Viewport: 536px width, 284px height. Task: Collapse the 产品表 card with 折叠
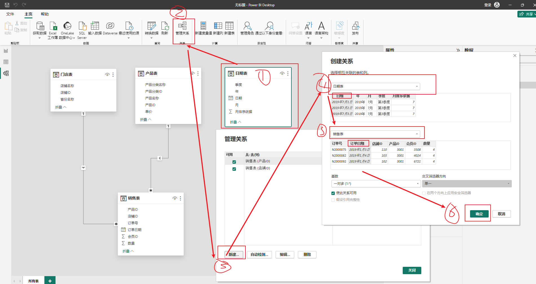(x=146, y=120)
